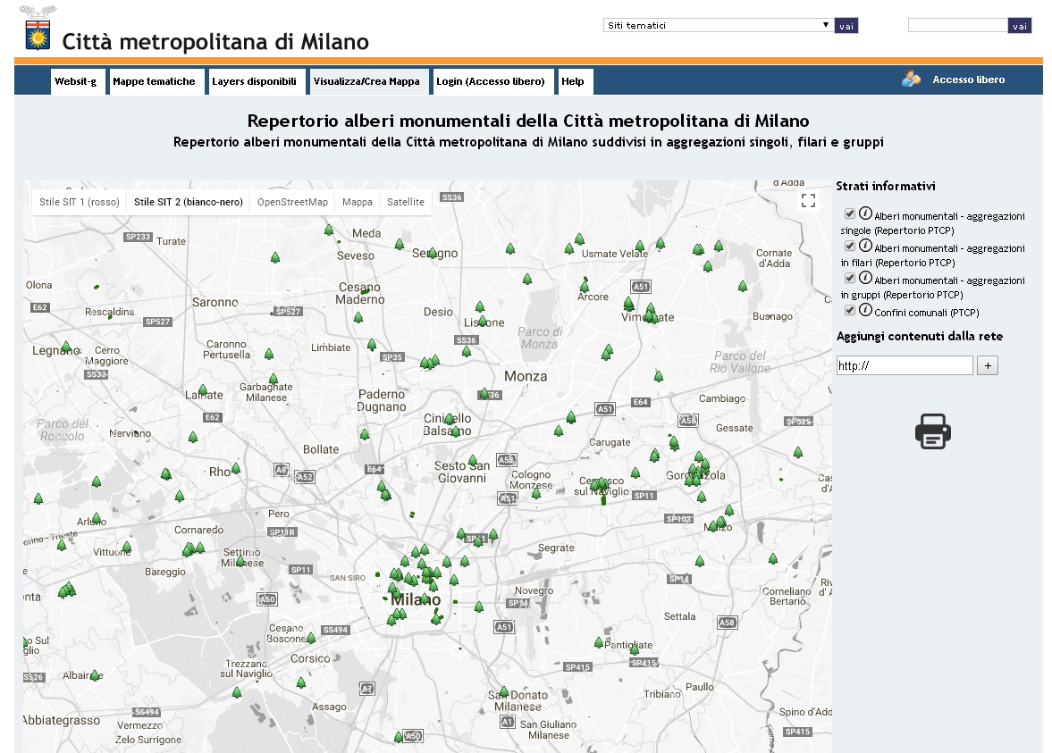
Task: Show info icon for aggregazioni in gruppi
Action: (865, 278)
